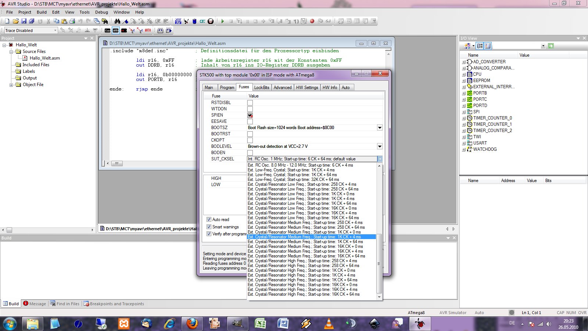Expand the TIMER_COUNTER_0 node
The height and width of the screenshot is (331, 588).
[463, 118]
